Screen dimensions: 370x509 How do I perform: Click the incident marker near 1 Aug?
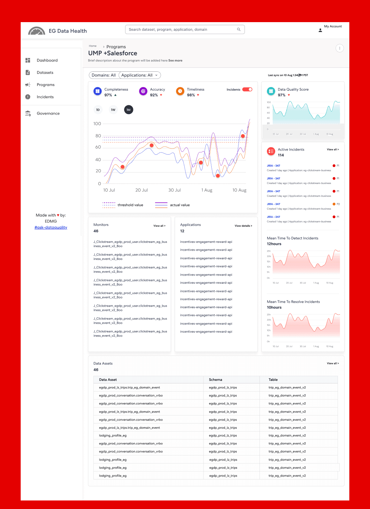coord(201,163)
